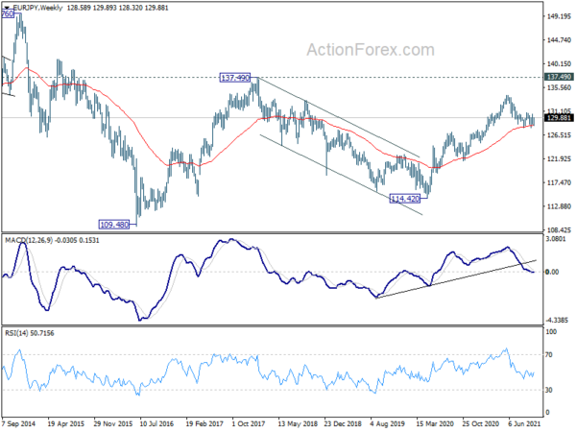Click the 760 label at top left

pos(8,14)
